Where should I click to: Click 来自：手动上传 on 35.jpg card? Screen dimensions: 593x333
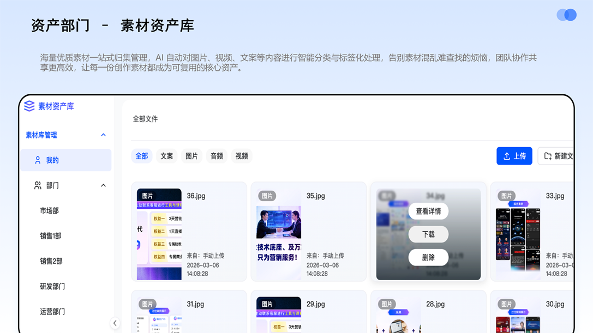(325, 256)
